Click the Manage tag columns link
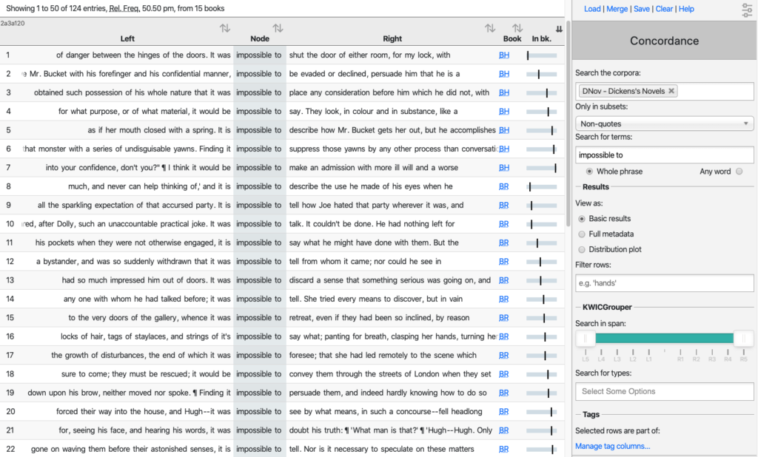Viewport: 758px width, 457px height. [612, 446]
